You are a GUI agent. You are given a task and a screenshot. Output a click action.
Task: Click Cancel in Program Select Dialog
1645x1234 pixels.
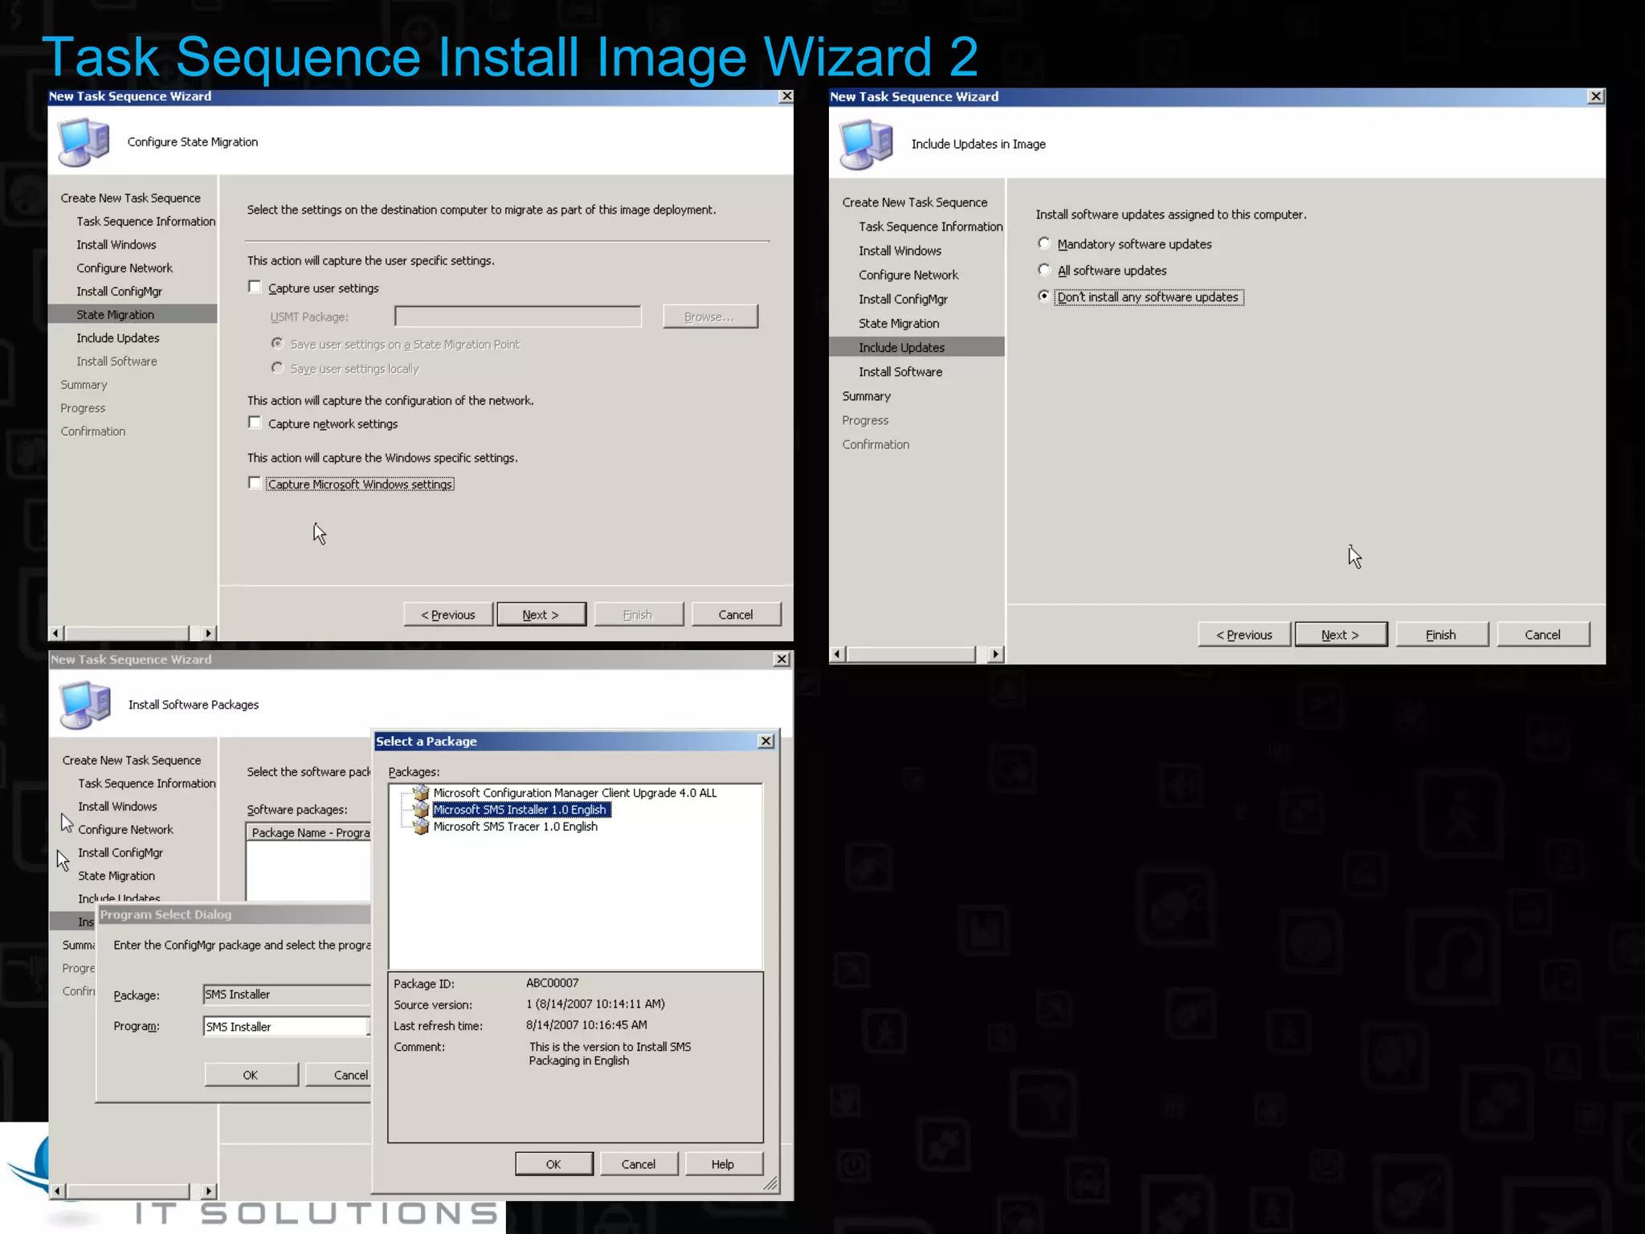pyautogui.click(x=338, y=1075)
